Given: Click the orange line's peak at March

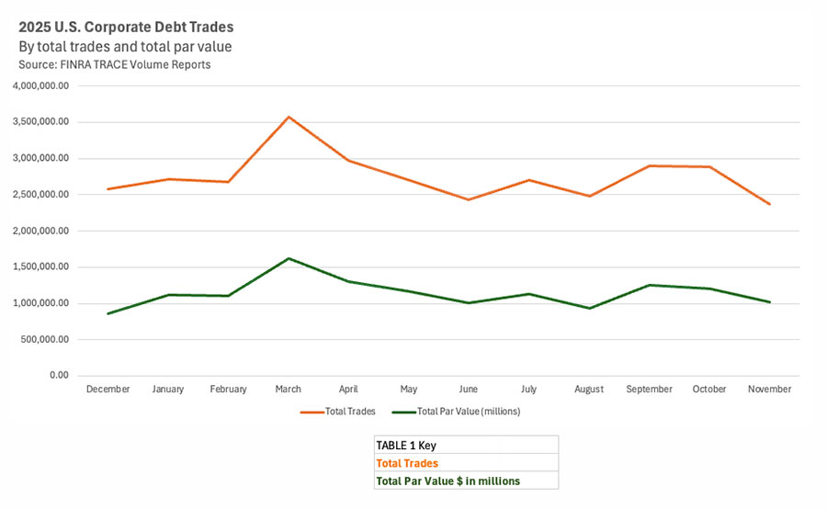Looking at the screenshot, I should pyautogui.click(x=289, y=117).
